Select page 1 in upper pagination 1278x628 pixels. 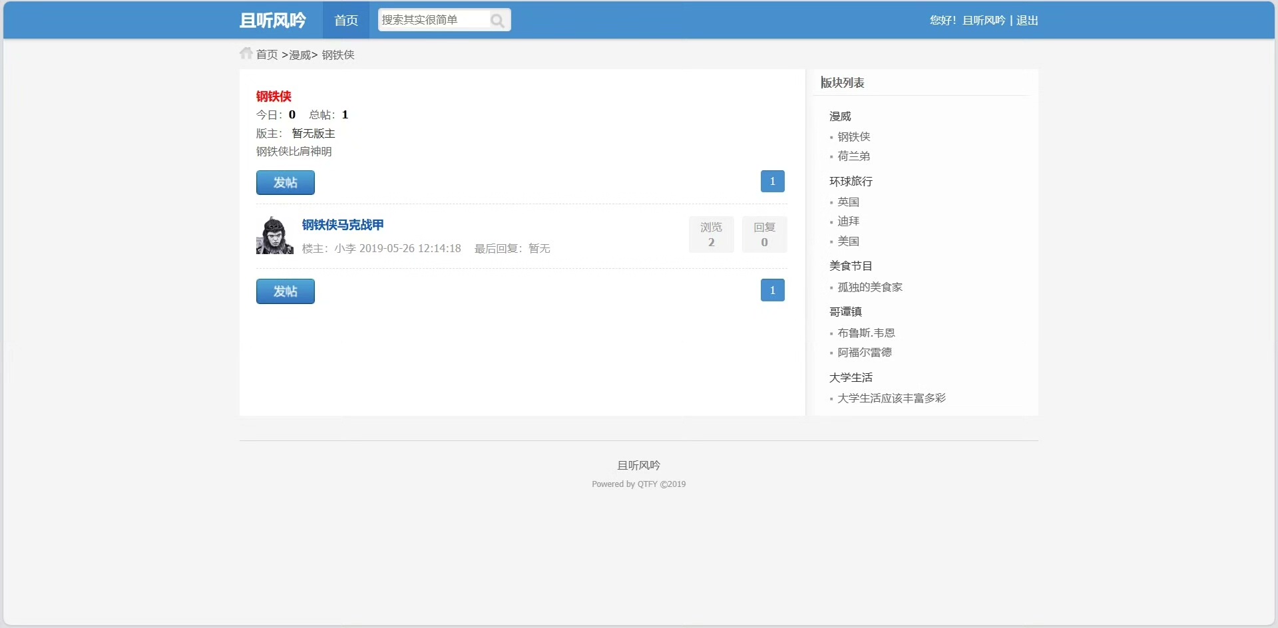773,181
